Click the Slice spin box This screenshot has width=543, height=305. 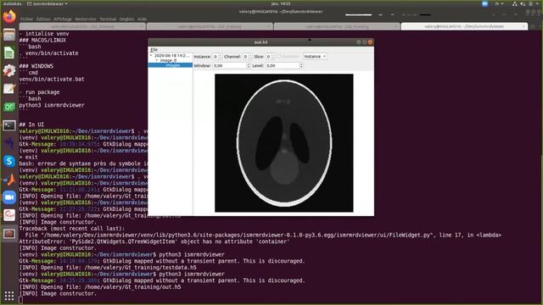tap(270, 57)
